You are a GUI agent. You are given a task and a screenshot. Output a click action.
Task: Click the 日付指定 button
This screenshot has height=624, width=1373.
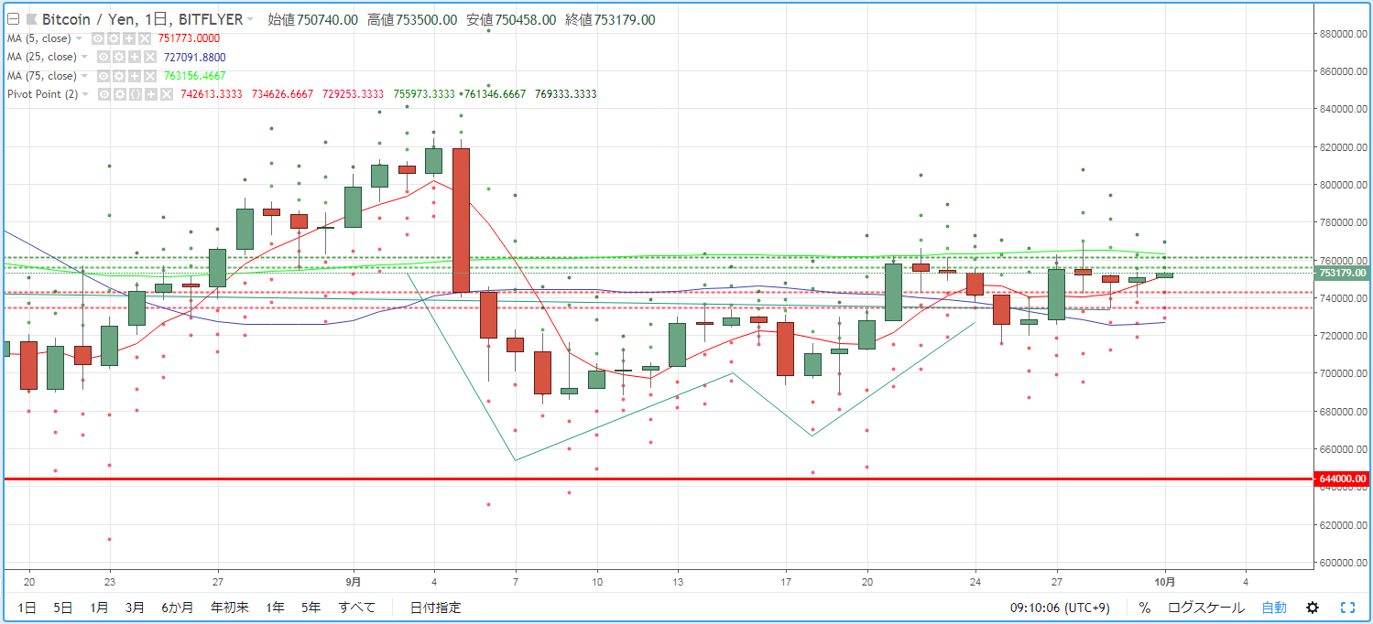coord(435,608)
